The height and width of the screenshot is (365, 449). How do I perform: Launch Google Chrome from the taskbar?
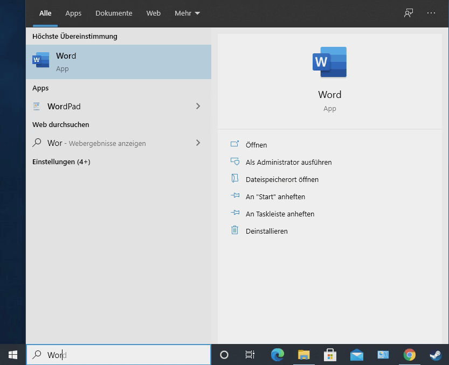[410, 355]
